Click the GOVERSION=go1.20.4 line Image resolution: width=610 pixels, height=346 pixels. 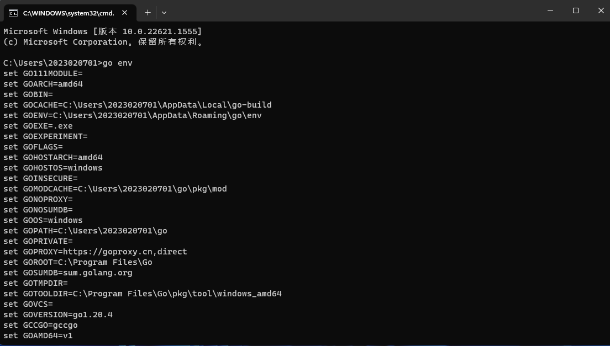58,315
